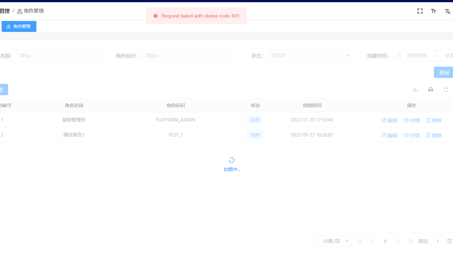Image resolution: width=453 pixels, height=253 pixels.
Task: Refresh the table with the reload icon
Action: click(x=446, y=89)
